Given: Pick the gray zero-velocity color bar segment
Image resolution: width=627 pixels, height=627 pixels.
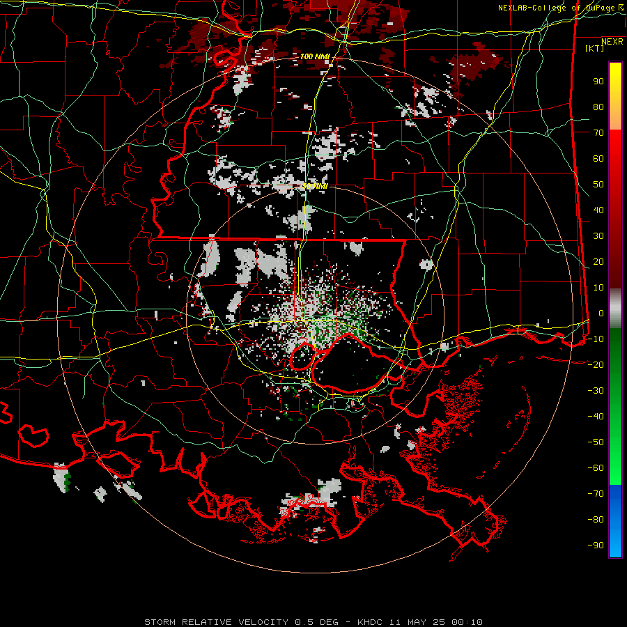Looking at the screenshot, I should pos(615,309).
